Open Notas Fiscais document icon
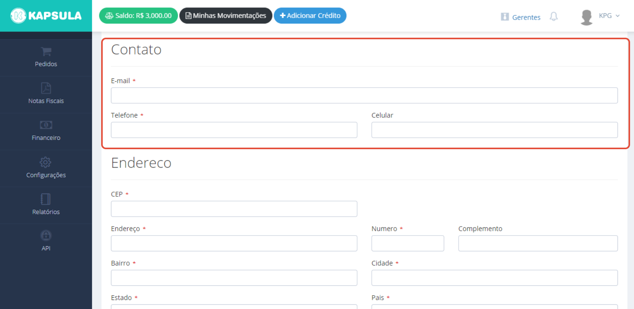 [x=46, y=88]
